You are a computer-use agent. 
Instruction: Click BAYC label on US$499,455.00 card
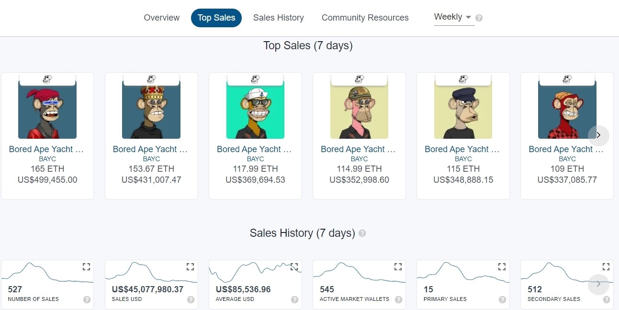coord(47,159)
